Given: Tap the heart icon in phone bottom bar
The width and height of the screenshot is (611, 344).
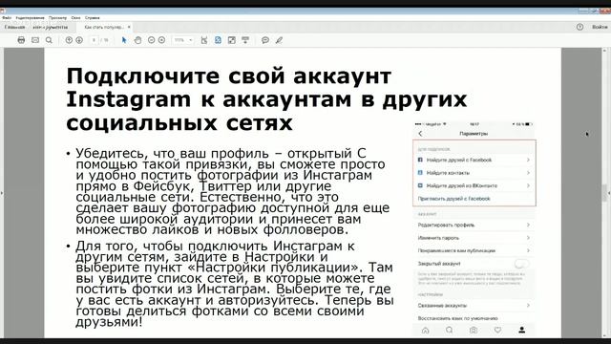Looking at the screenshot, I should [497, 330].
